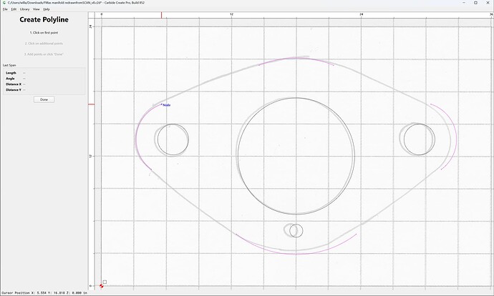Click the 'Distance Y' label
This screenshot has width=494, height=296.
pyautogui.click(x=14, y=89)
